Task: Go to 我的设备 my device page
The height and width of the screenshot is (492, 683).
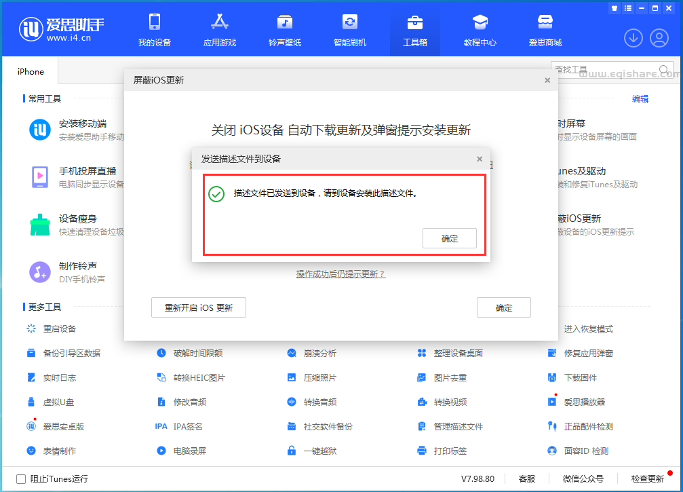Action: 155,31
